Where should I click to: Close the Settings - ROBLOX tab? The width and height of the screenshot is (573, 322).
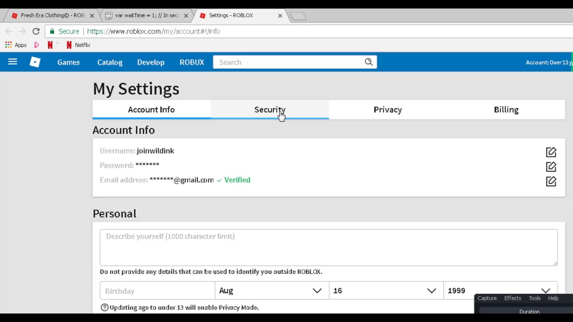280,16
